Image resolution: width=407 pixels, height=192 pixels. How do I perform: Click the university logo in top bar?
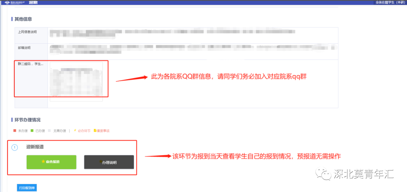click(15, 2)
